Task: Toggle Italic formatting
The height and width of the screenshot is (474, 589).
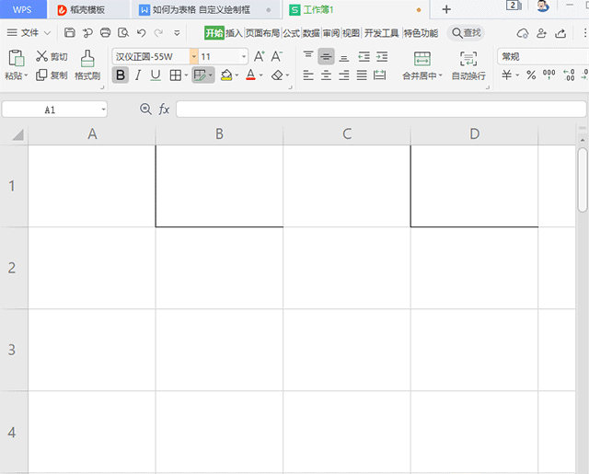Action: (138, 75)
